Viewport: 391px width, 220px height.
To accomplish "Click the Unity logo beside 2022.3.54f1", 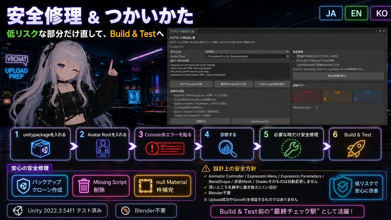I will pyautogui.click(x=18, y=211).
